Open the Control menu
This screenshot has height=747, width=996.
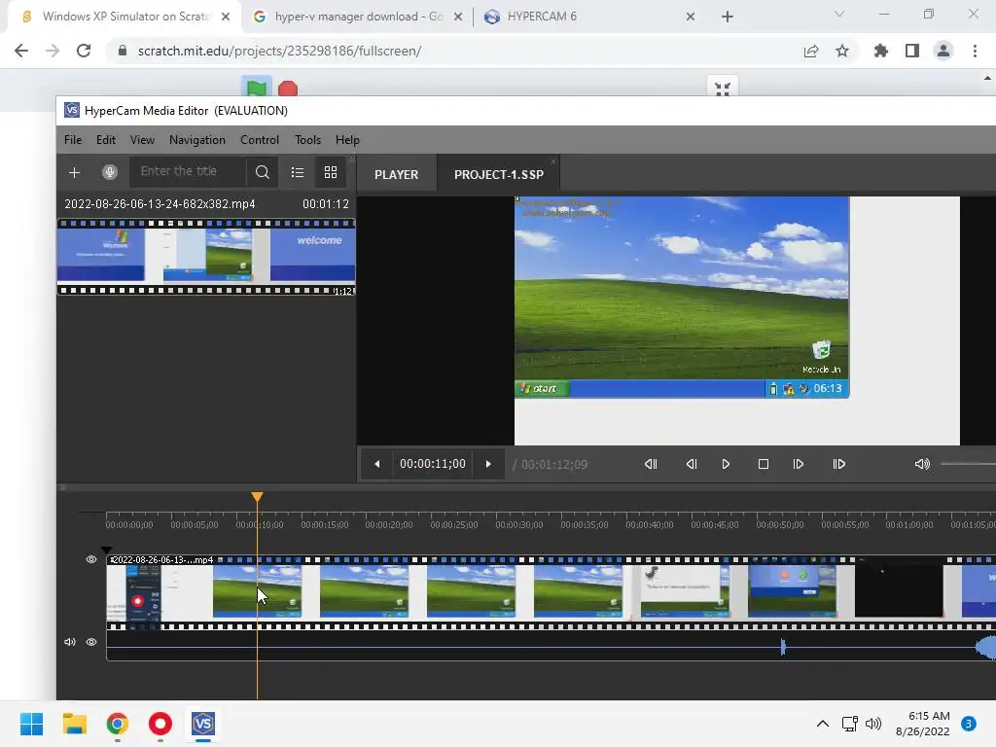(x=259, y=140)
